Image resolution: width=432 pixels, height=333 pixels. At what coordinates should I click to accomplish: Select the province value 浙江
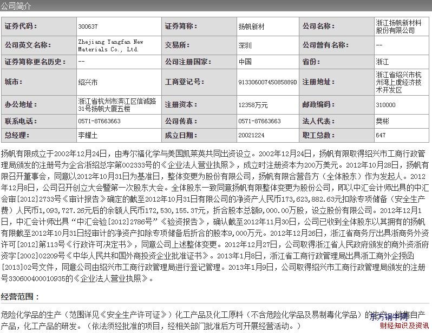point(382,62)
